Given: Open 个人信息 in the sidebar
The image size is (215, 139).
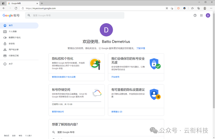Looking at the screenshot, I should point(19,31).
